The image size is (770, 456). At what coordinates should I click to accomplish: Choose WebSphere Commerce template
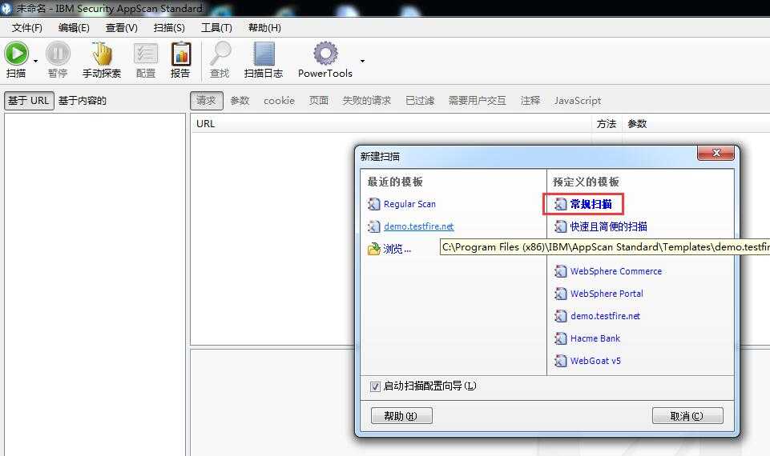[x=616, y=271]
